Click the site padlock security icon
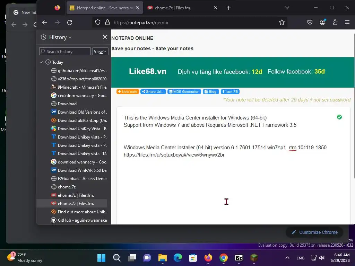The height and width of the screenshot is (266, 355). pyautogui.click(x=107, y=23)
